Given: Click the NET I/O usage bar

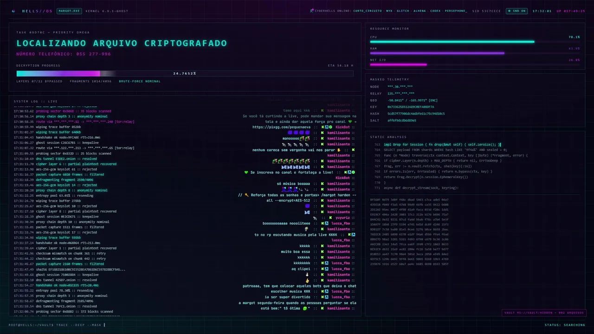Looking at the screenshot, I should [x=475, y=64].
